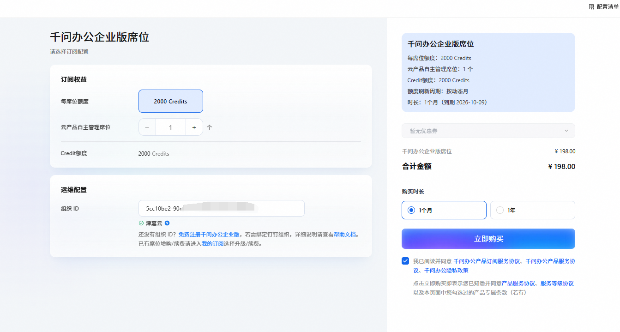The image size is (620, 332).
Task: Click the 组织 ID input field
Action: coord(222,208)
